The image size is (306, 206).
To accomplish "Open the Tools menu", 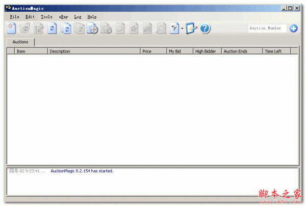I will pos(46,17).
